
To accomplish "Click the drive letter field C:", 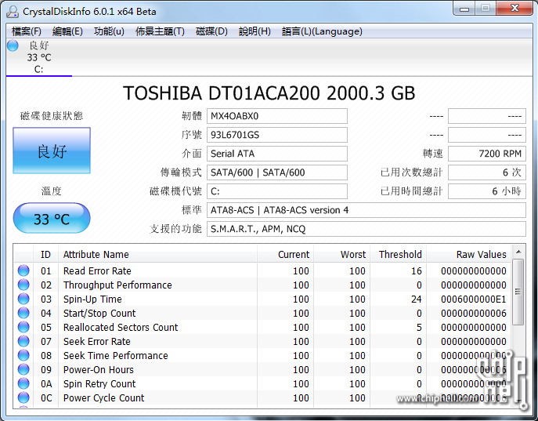I will pyautogui.click(x=277, y=191).
